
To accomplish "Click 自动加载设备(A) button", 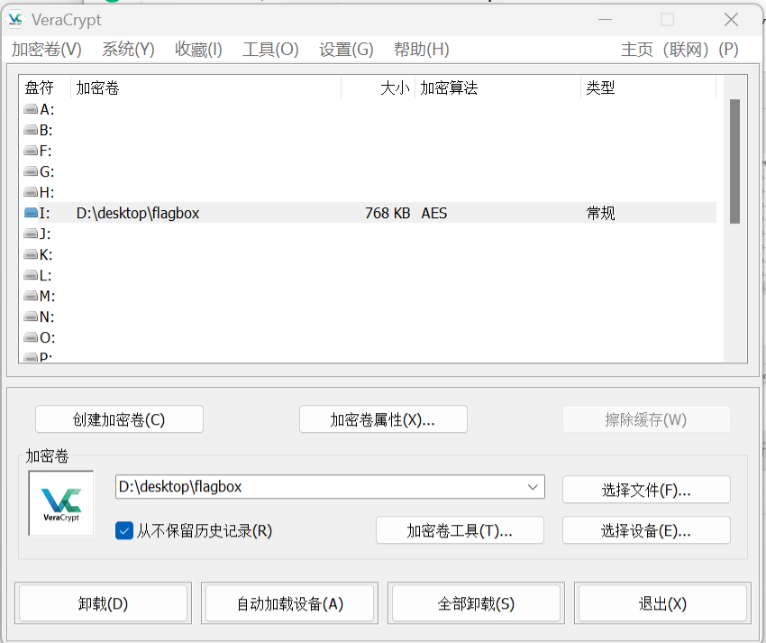I will coord(289,603).
